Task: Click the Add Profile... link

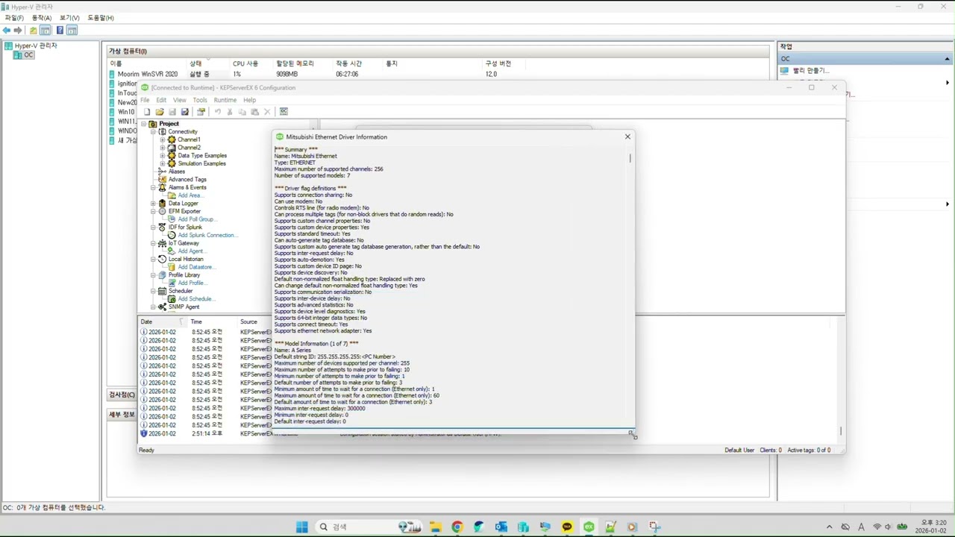Action: pos(192,283)
